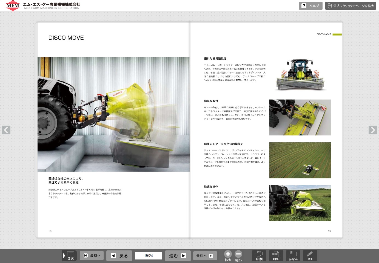Click the DISCO MOVE page title
379x263 pixels.
66,38
